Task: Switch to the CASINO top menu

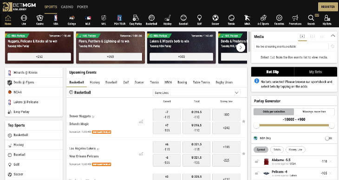Action: click(67, 7)
